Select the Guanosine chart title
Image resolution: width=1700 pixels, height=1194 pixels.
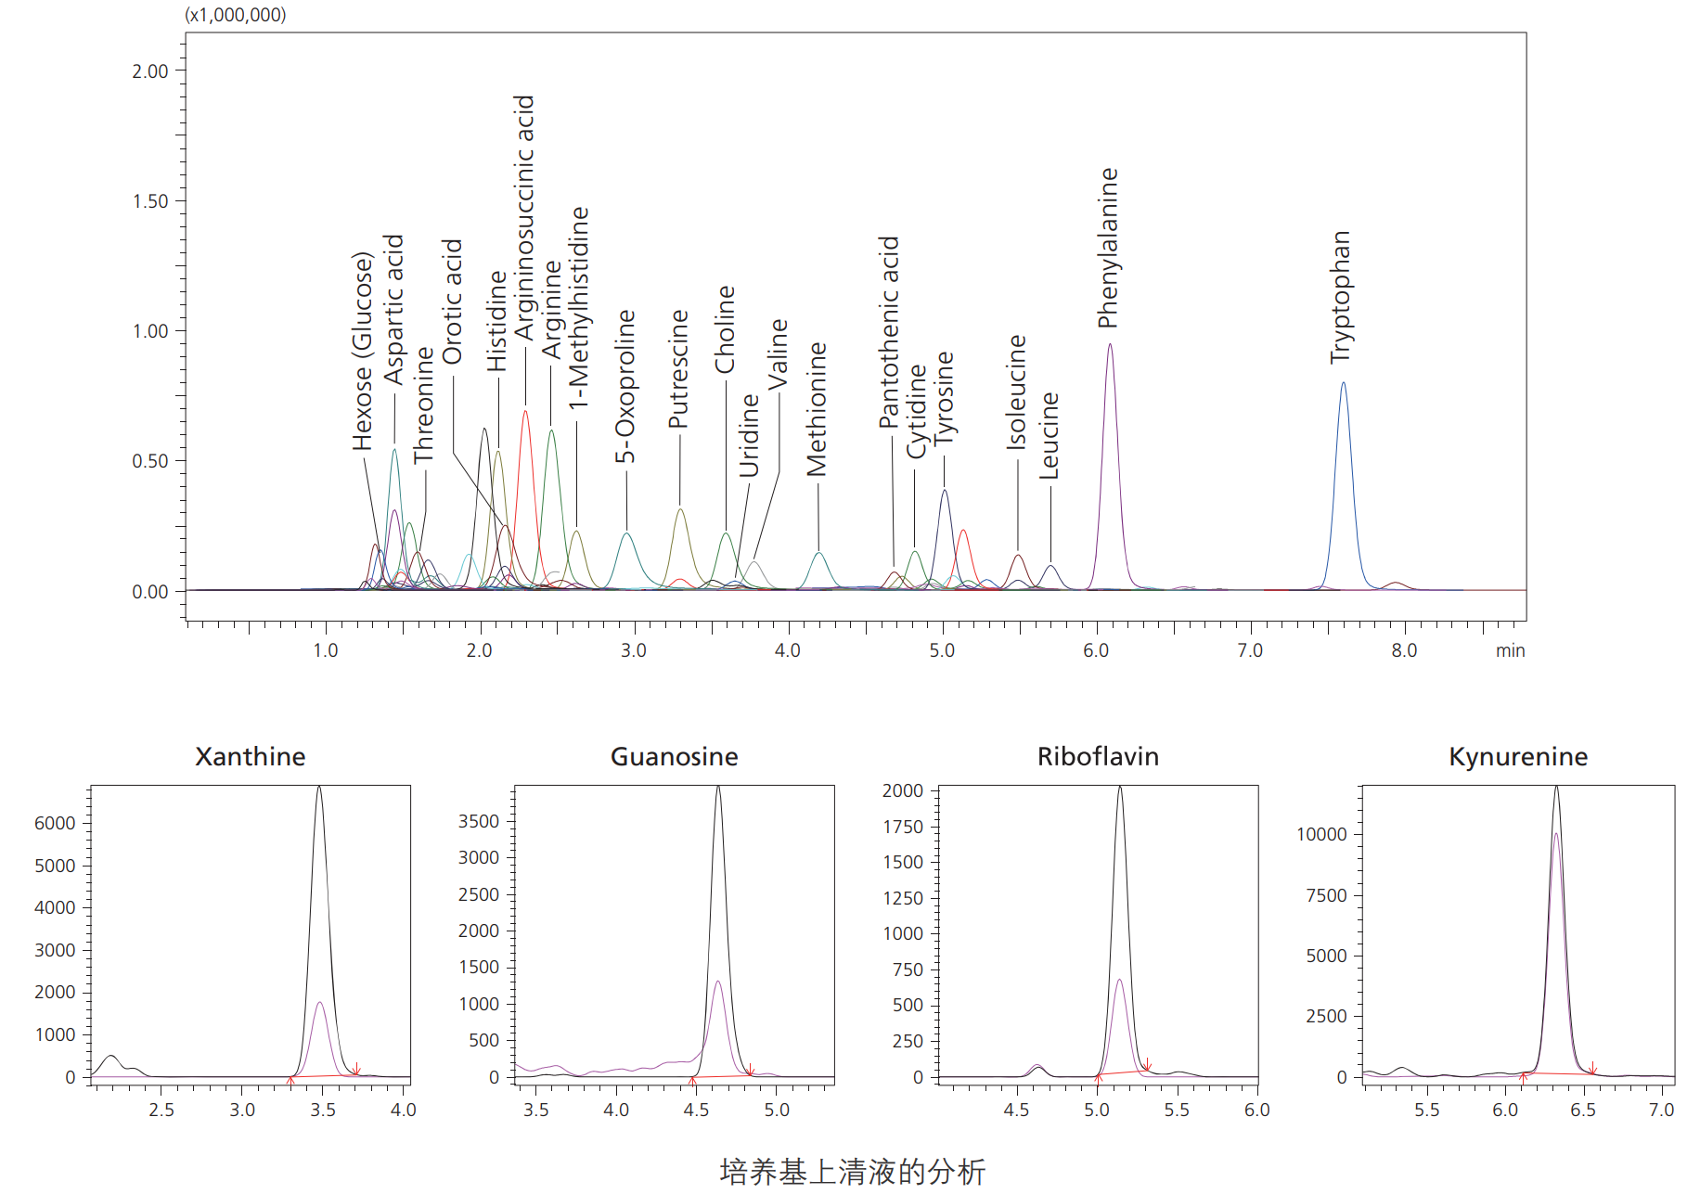pos(674,757)
